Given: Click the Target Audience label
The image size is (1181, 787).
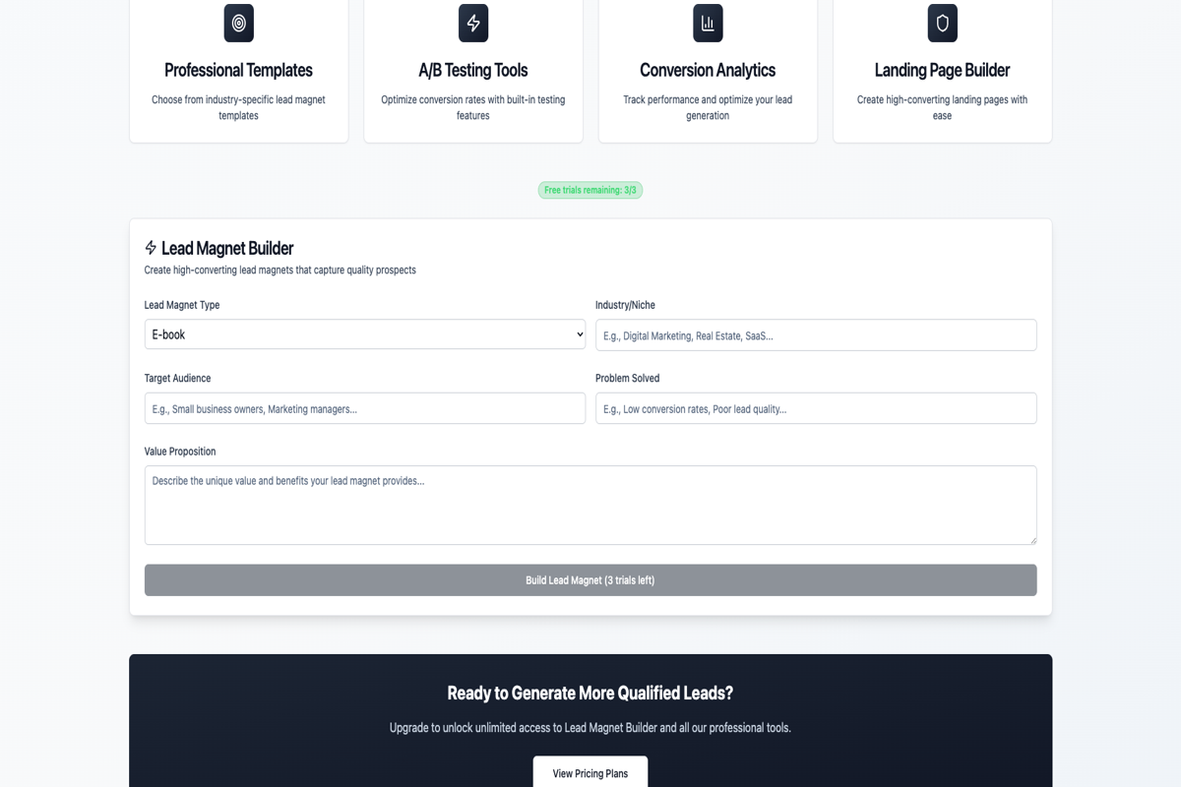Looking at the screenshot, I should pyautogui.click(x=177, y=378).
